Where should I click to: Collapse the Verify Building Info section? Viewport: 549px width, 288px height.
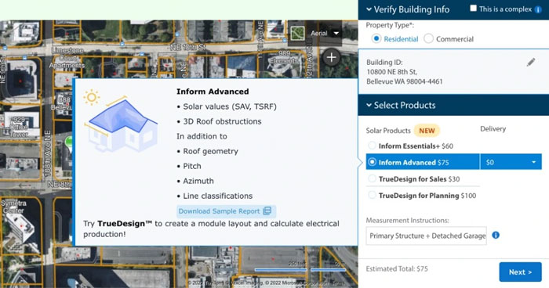[369, 9]
